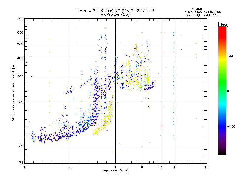Image resolution: width=243 pixels, height=182 pixels.
Task: Click the colorbar tick label '0'
Action: pos(228,91)
